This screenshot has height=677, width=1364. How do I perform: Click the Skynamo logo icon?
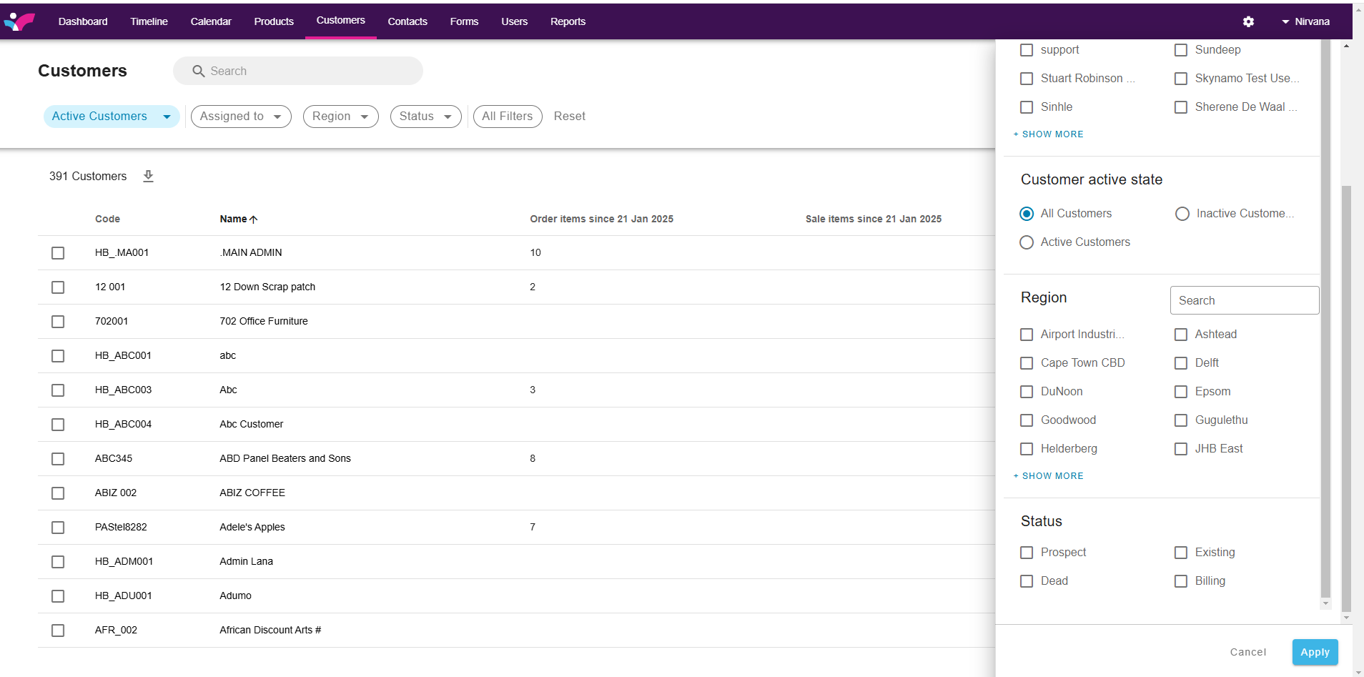click(19, 21)
